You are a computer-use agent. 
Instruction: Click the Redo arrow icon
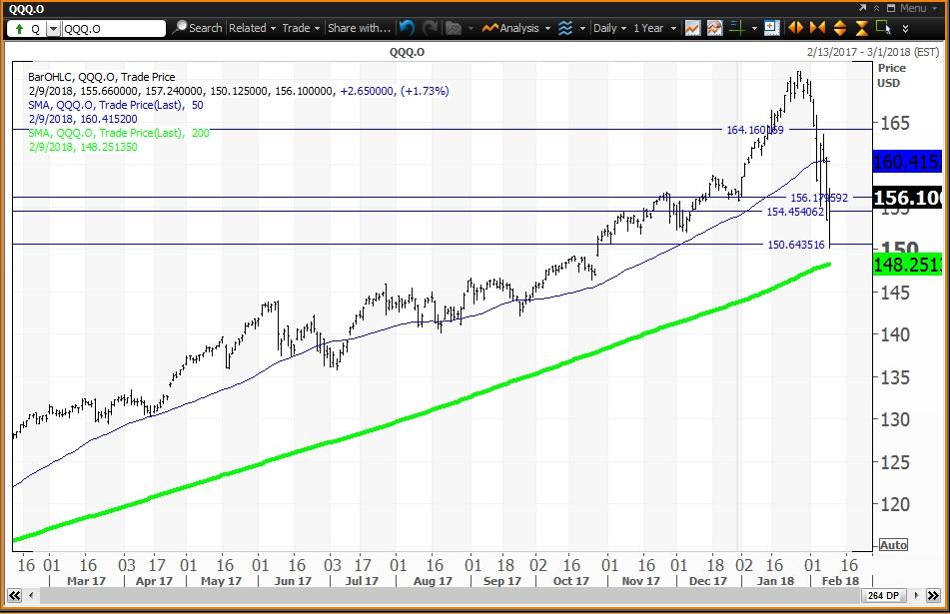pyautogui.click(x=429, y=27)
